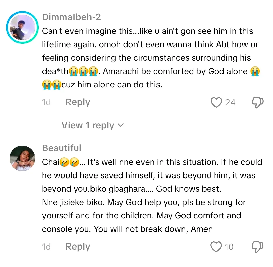Reply to DimmaIbeh-2's comment

(78, 102)
